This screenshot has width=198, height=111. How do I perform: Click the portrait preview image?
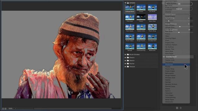61,55
